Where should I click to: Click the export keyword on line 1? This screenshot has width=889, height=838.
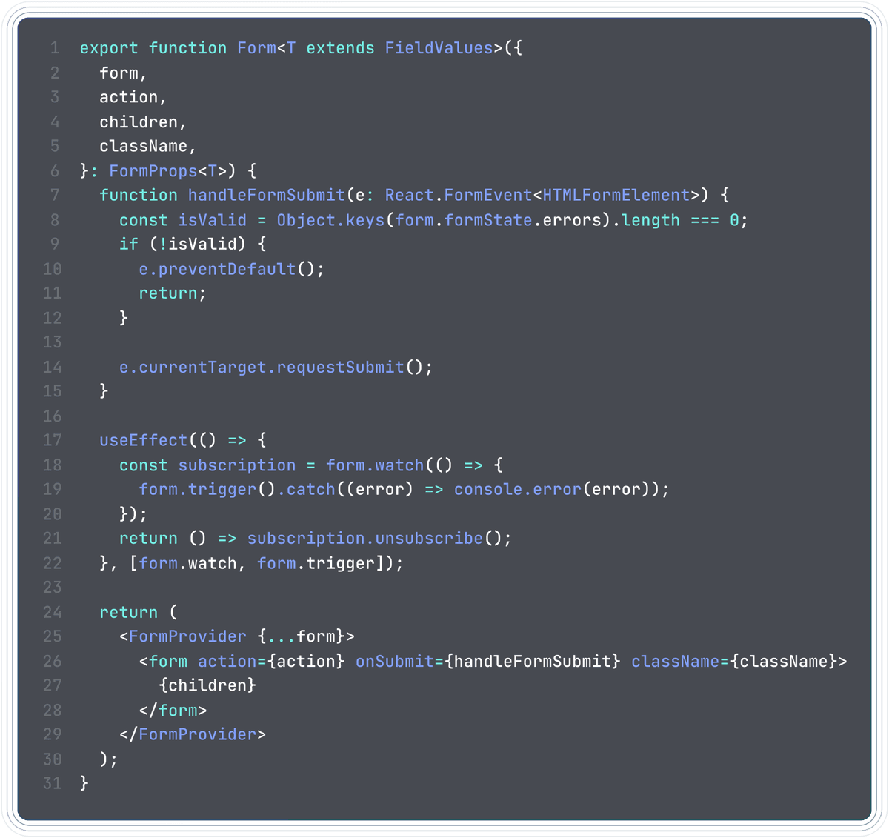tap(108, 47)
